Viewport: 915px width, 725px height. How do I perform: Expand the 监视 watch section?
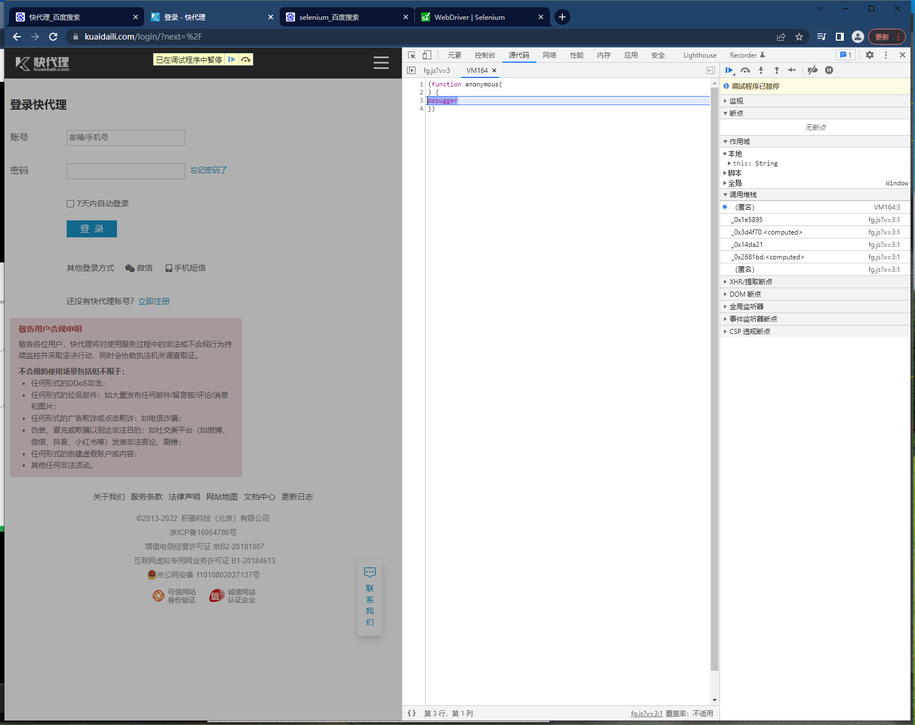click(x=816, y=101)
